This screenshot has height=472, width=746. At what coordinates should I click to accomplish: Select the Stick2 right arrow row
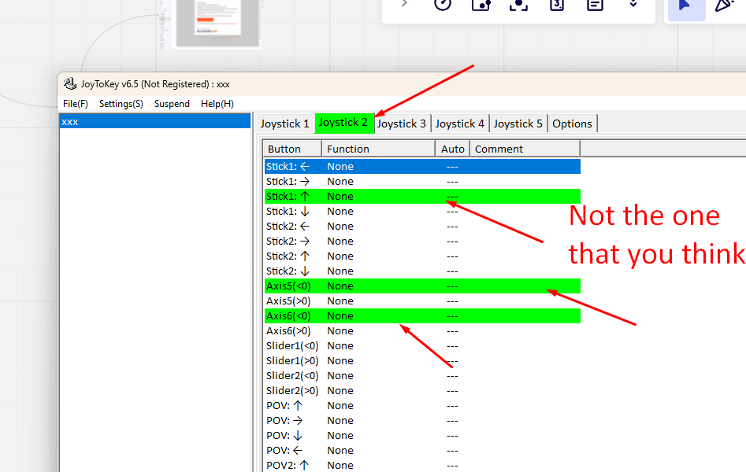pos(422,241)
